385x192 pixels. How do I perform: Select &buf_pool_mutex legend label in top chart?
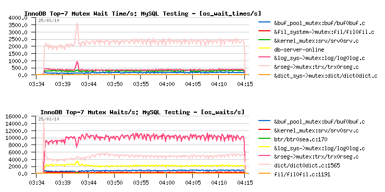pos(319,23)
